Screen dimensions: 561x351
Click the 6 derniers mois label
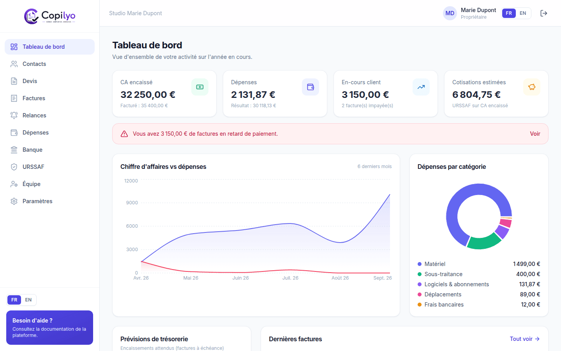pyautogui.click(x=375, y=167)
